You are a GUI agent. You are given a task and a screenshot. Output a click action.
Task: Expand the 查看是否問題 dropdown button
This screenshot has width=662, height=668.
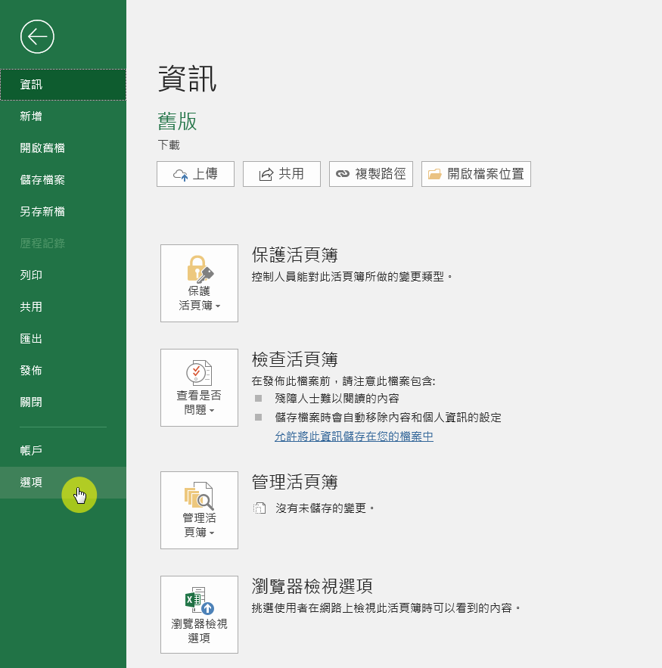tap(200, 387)
